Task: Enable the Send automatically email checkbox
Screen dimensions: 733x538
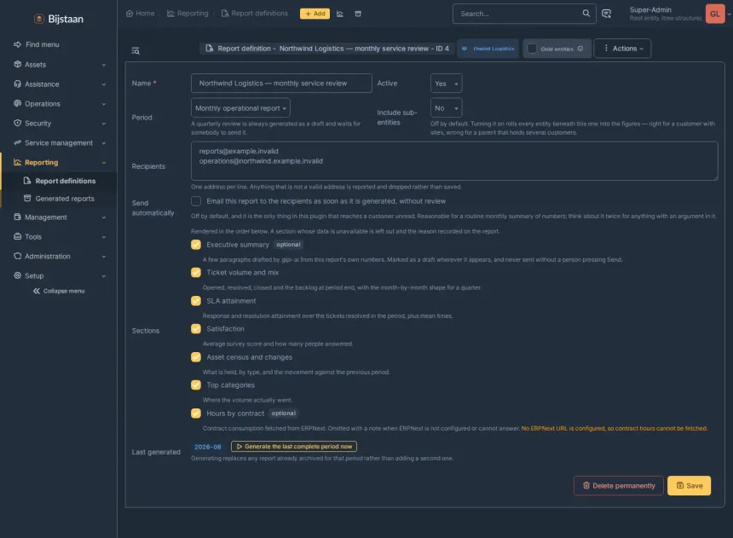Action: pos(196,201)
